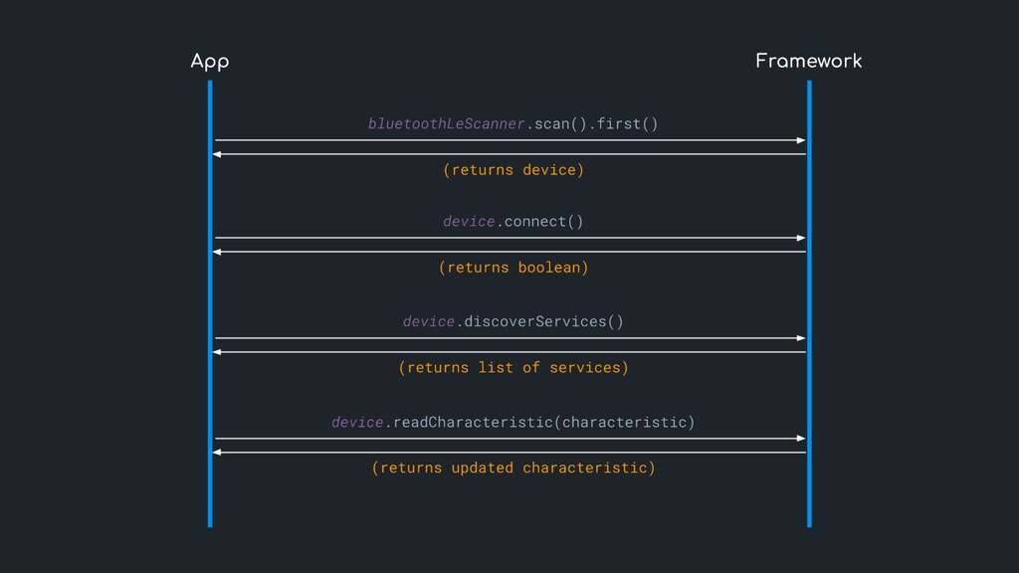Click the right arrowhead of the readCharacteristic arrow
The width and height of the screenshot is (1019, 573).
coord(800,438)
